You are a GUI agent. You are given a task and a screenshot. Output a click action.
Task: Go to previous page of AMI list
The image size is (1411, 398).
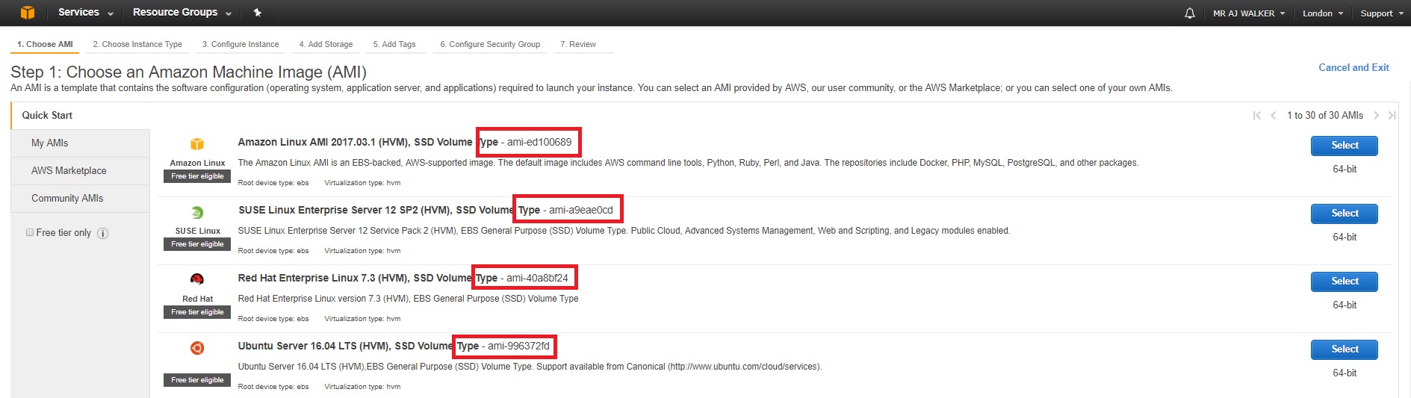[x=1274, y=115]
